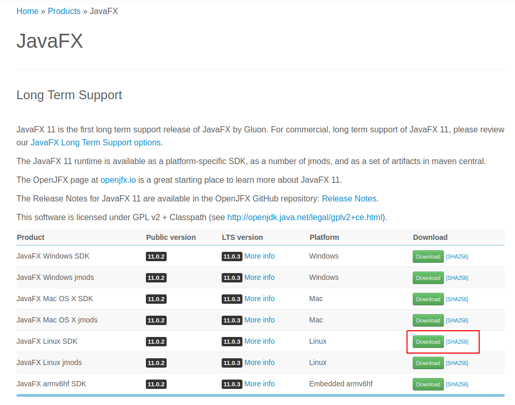This screenshot has width=515, height=405.
Task: Click More info for JavaFX Linux jmods
Action: point(260,363)
